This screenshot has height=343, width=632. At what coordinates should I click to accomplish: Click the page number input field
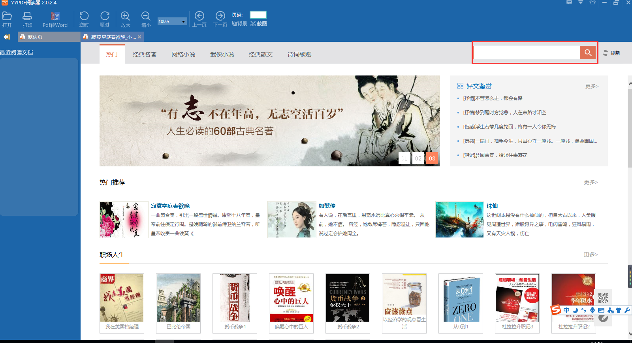pos(258,15)
